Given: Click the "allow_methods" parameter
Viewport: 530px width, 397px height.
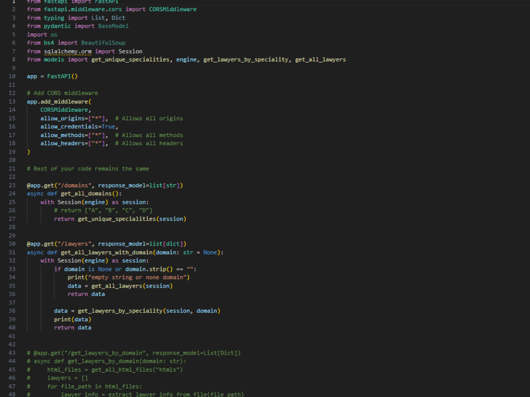Looking at the screenshot, I should click(x=63, y=135).
